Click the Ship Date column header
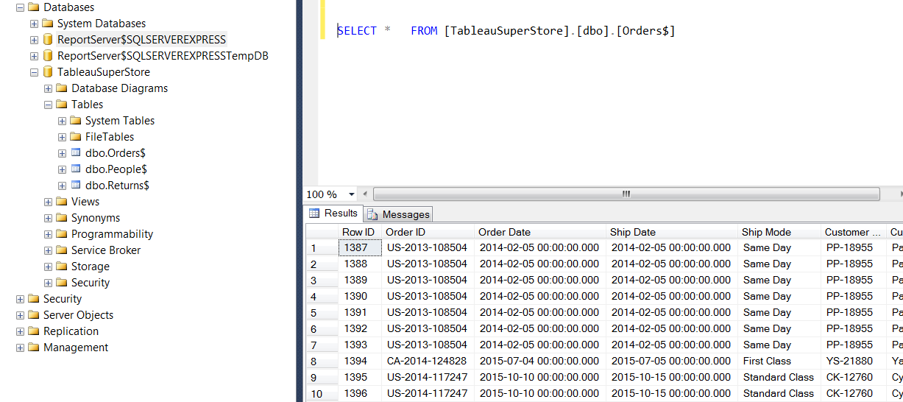This screenshot has height=402, width=903. point(672,232)
